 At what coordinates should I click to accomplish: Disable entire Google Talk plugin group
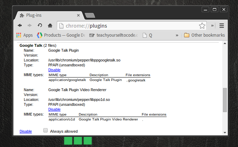point(26,131)
